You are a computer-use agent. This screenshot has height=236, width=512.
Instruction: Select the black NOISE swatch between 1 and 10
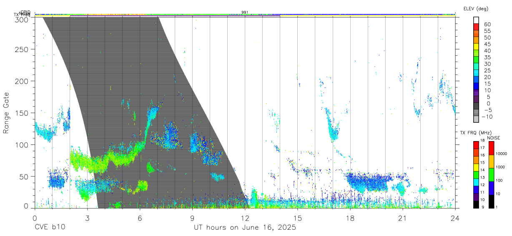[491, 201]
